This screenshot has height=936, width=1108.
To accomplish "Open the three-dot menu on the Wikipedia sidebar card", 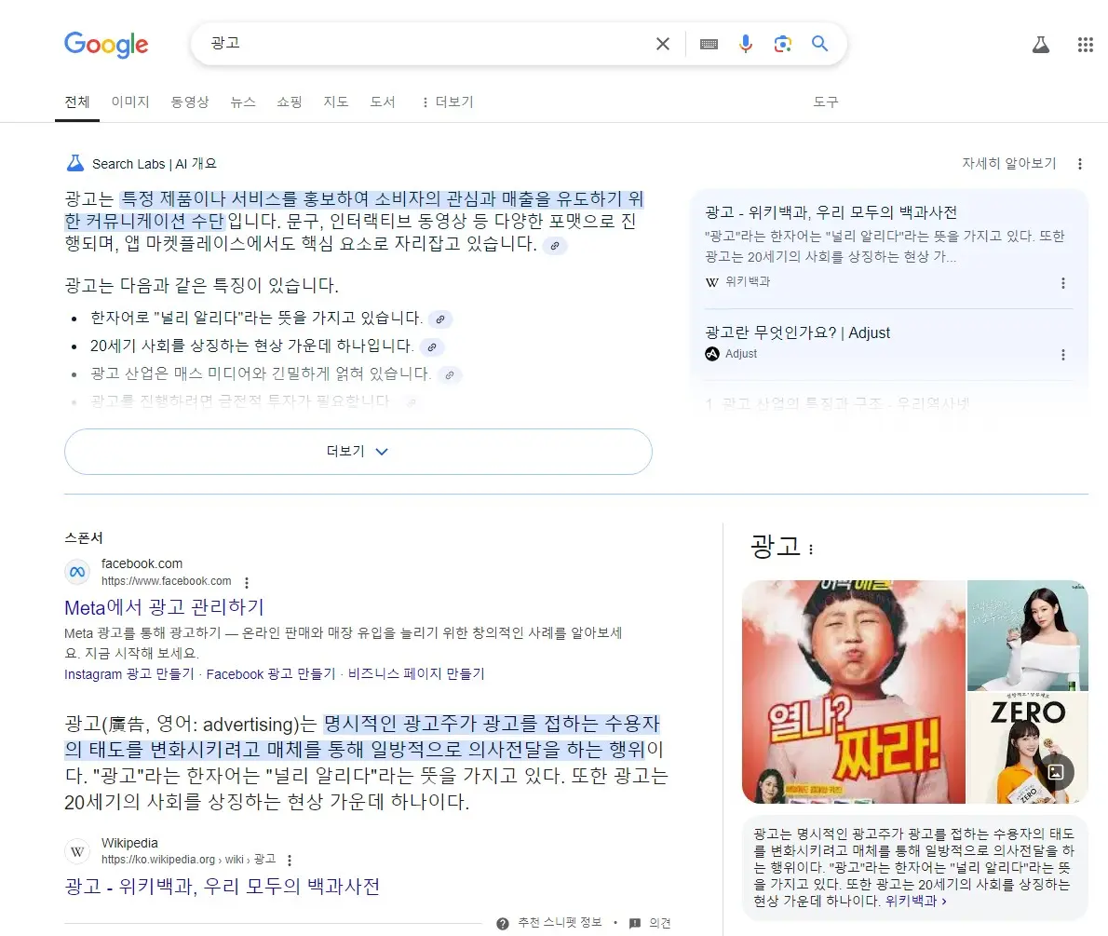I will [x=1063, y=283].
